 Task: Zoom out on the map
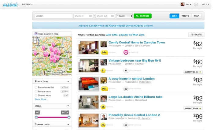[x=35, y=42]
